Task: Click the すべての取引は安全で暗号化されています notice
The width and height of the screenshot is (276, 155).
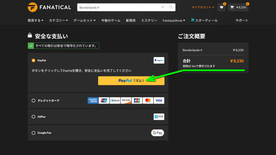Action: 64,46
